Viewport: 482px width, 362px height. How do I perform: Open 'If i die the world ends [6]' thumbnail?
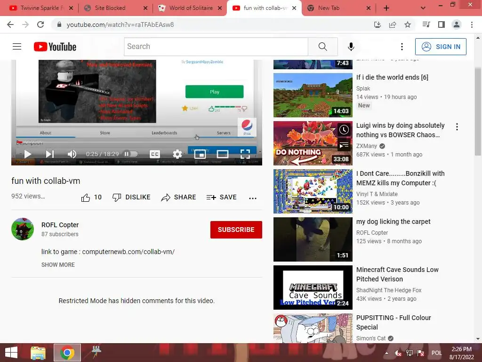pyautogui.click(x=313, y=95)
